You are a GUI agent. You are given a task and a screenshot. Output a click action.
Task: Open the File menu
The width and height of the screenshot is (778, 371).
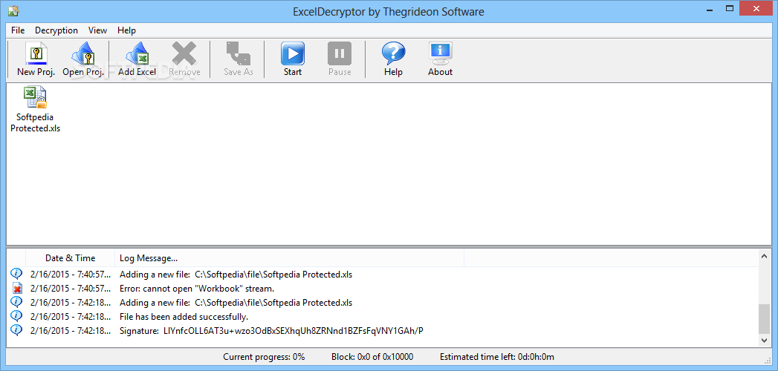(x=18, y=30)
